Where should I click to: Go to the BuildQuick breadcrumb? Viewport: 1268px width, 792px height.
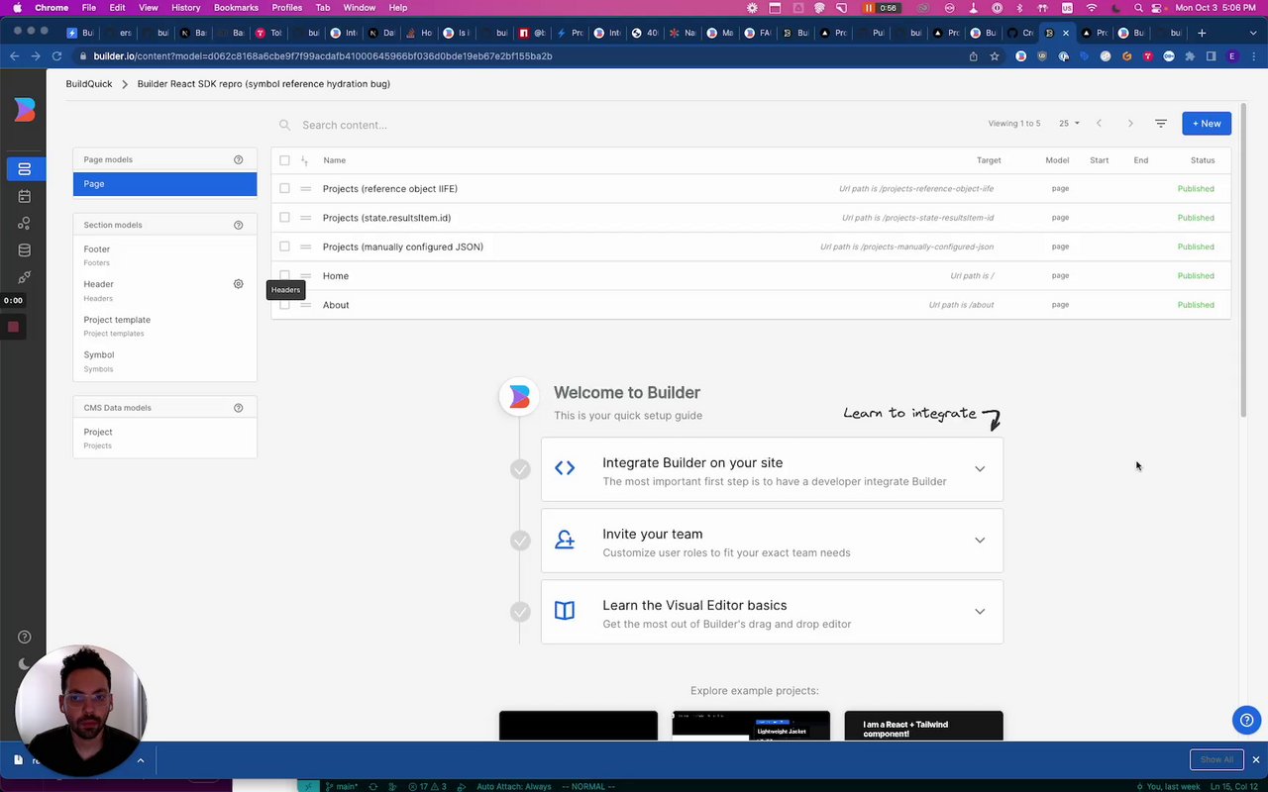pyautogui.click(x=89, y=84)
